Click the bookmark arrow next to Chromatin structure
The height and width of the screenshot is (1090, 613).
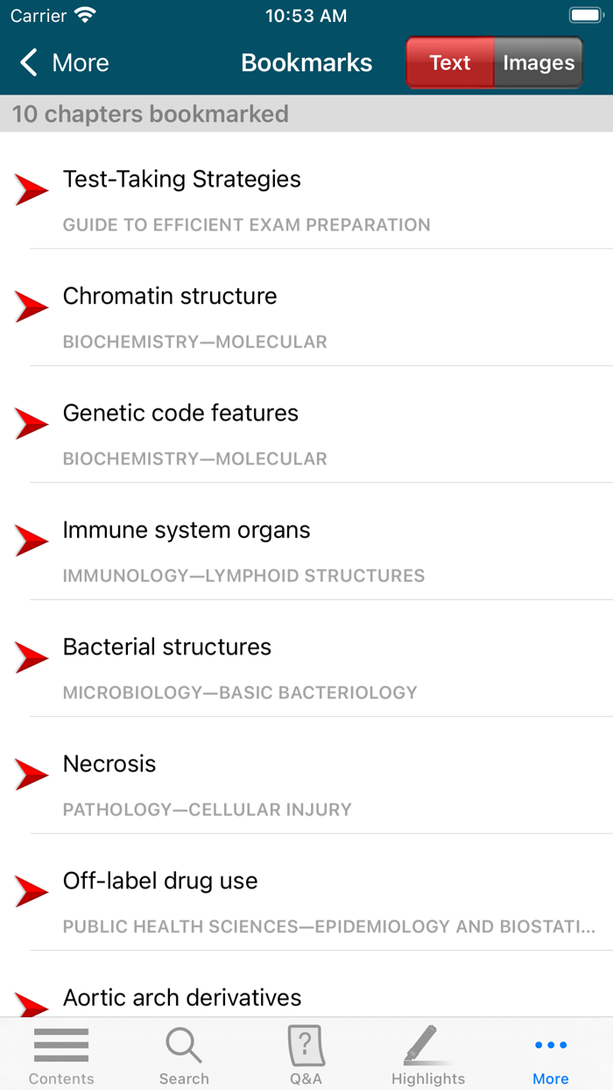(x=32, y=306)
